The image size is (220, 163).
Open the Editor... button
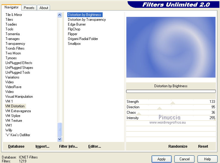click(95, 146)
